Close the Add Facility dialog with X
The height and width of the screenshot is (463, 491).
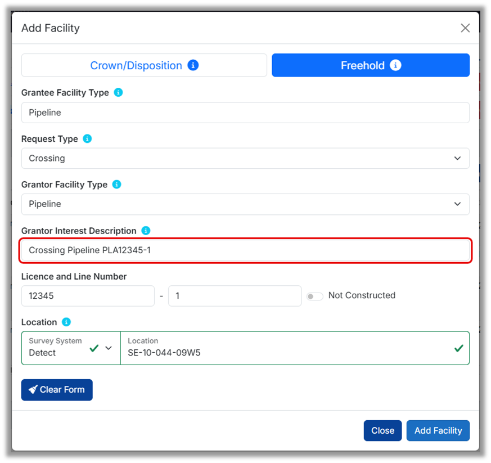click(x=465, y=28)
